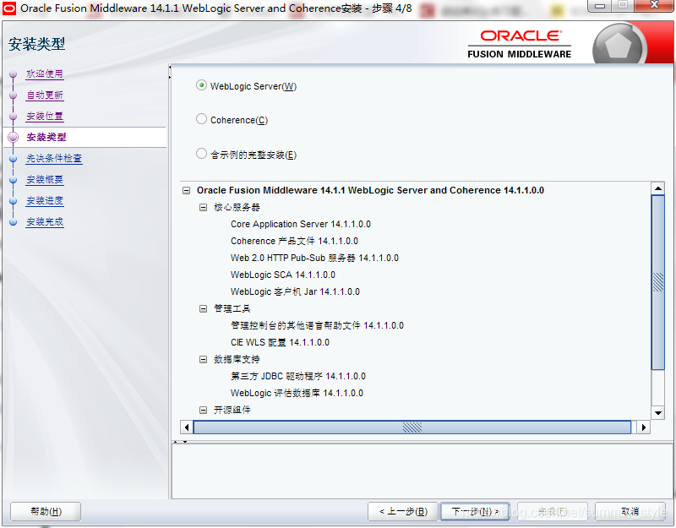Click the tree's vertical scroll down arrow
Screen dimensions: 676x528
(x=658, y=413)
